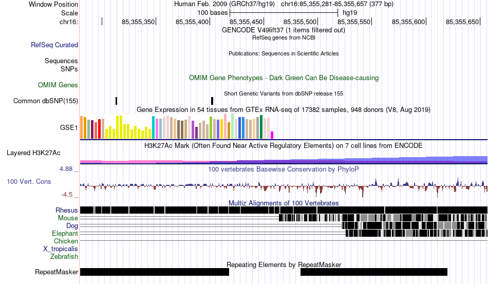Click the RepeatMasker track label

pyautogui.click(x=57, y=272)
